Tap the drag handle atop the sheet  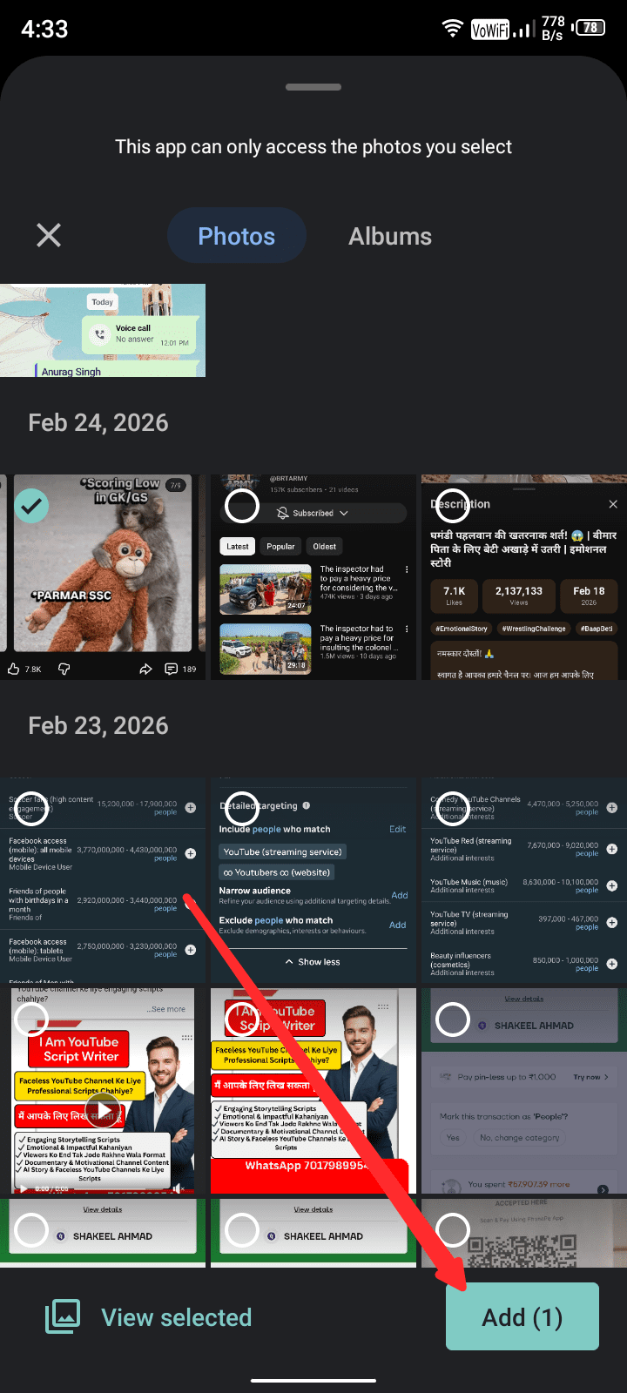coord(313,87)
